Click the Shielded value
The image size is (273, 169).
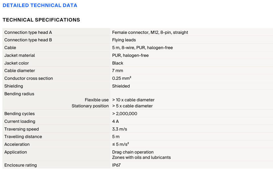click(x=121, y=86)
